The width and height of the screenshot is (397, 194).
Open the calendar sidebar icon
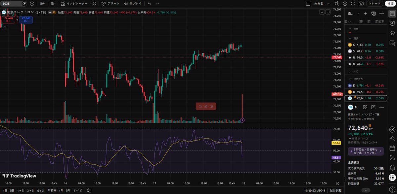(x=392, y=148)
